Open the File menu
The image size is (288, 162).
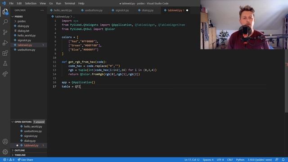(11, 3)
